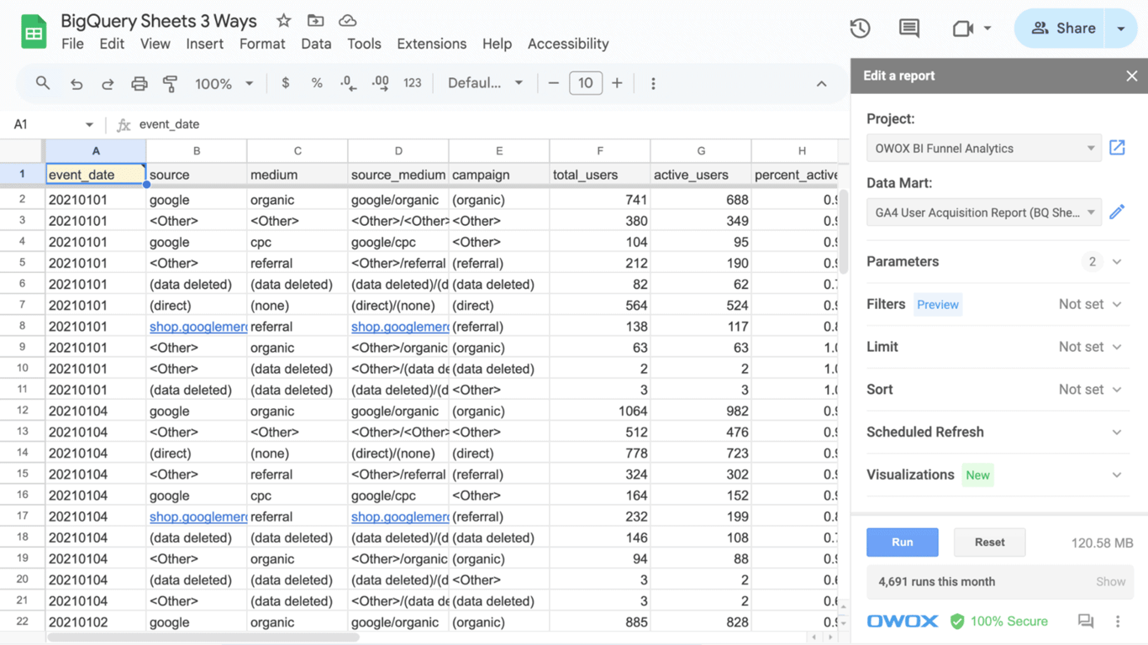Viewport: 1148px width, 645px height.
Task: Search the menus with the magnifier icon
Action: pyautogui.click(x=42, y=83)
